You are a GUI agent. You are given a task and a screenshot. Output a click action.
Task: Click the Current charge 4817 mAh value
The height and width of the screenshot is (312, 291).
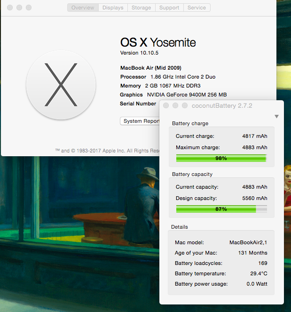pyautogui.click(x=255, y=136)
